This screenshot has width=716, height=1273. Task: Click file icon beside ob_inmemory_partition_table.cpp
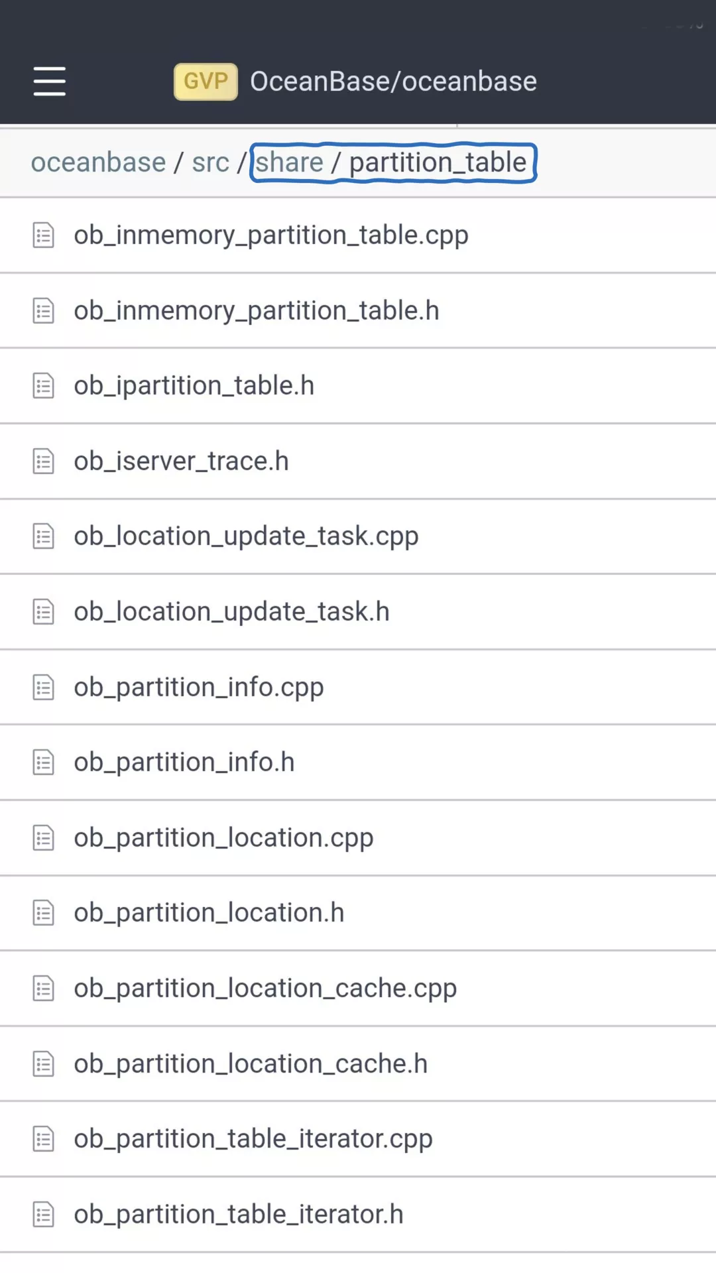tap(44, 235)
